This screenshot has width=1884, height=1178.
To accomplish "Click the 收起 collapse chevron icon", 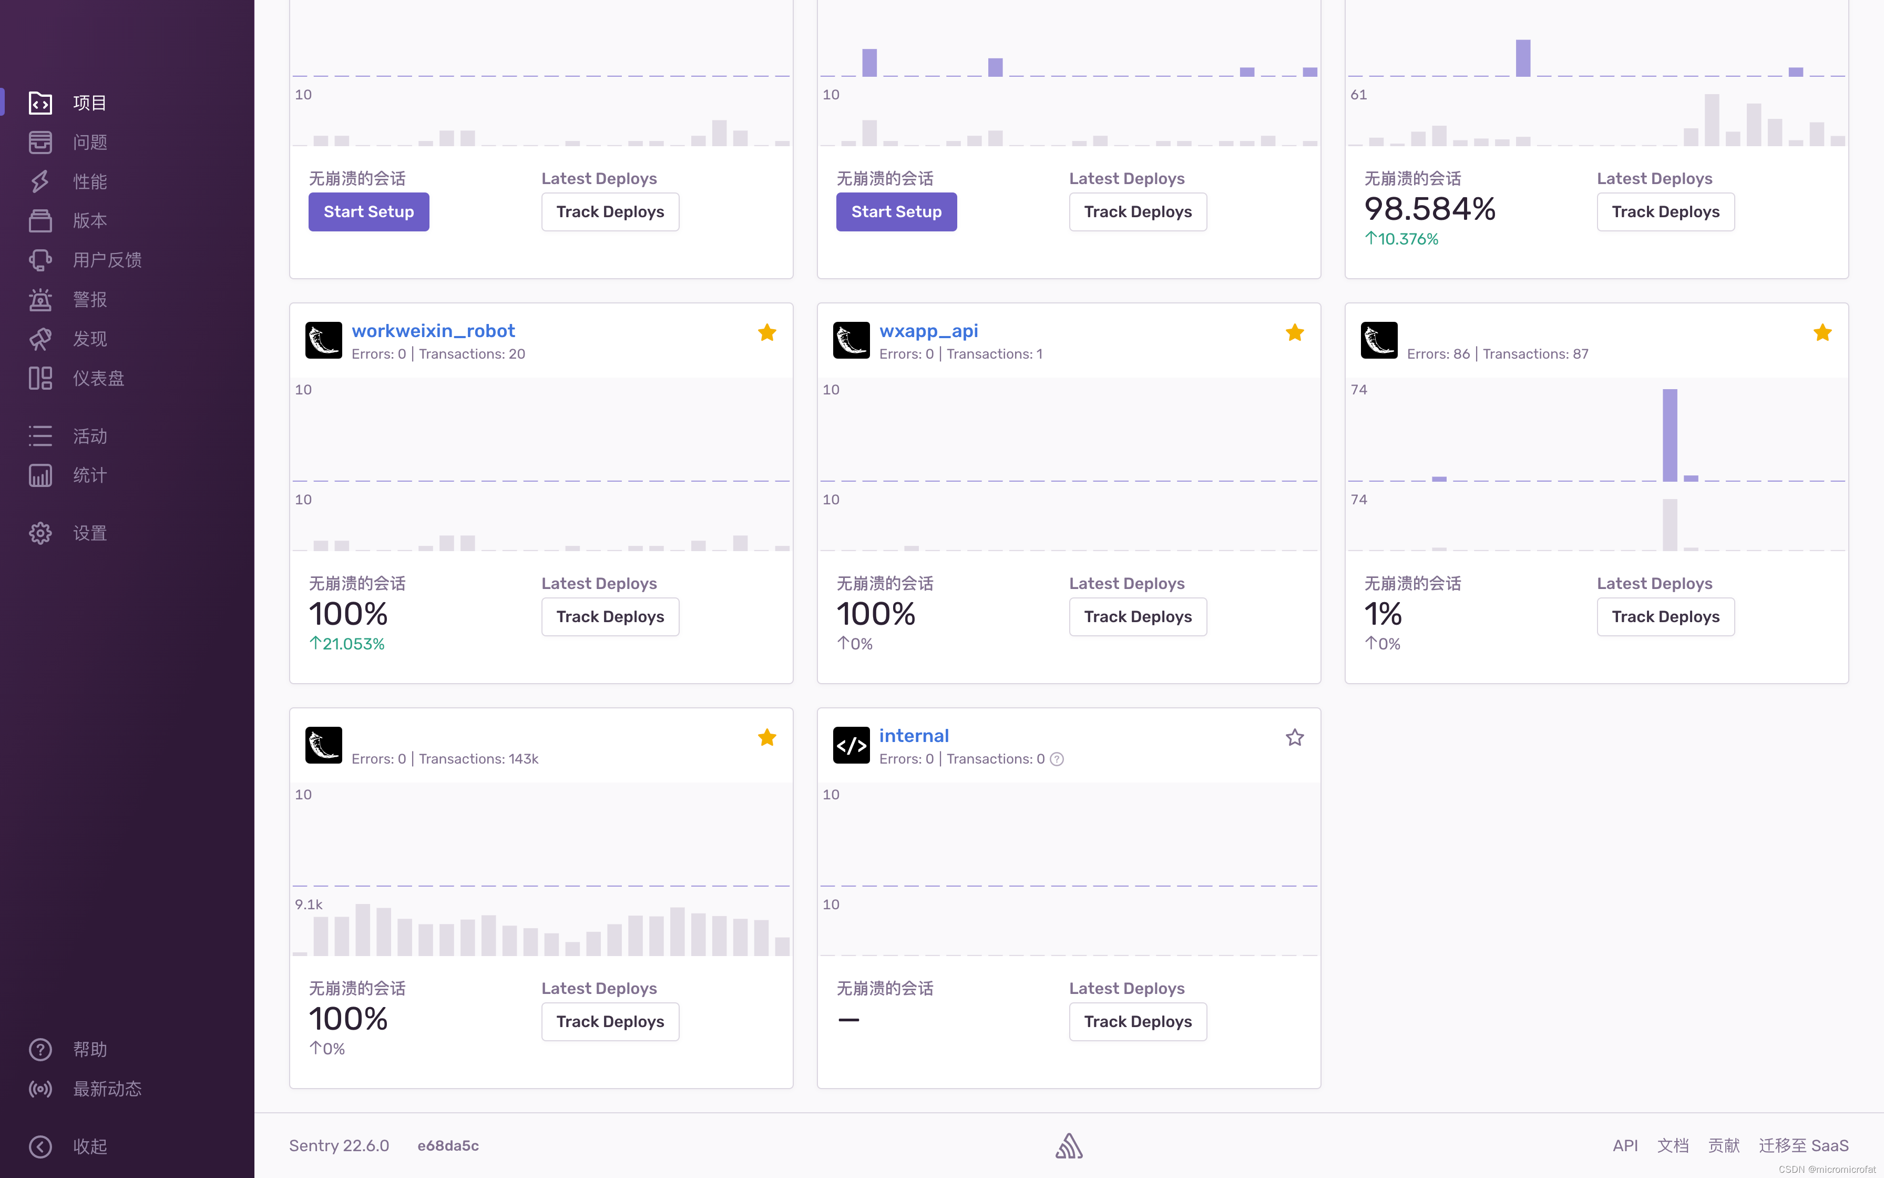I will [40, 1146].
